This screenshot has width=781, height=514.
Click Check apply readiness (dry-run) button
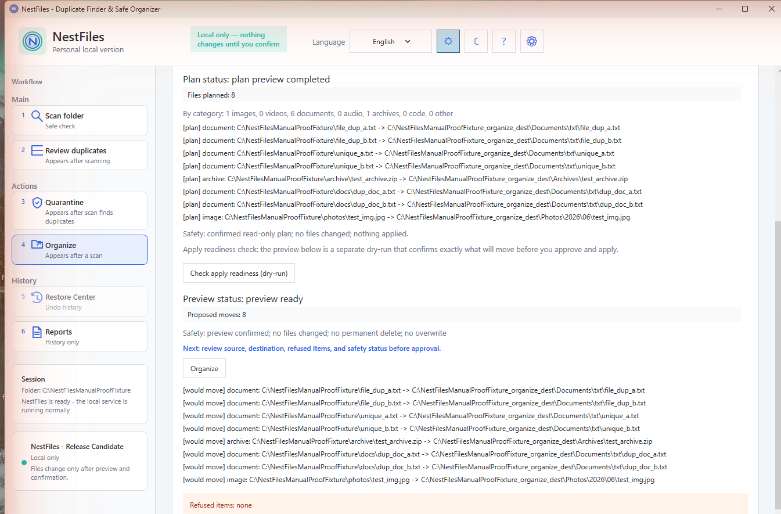click(x=239, y=274)
